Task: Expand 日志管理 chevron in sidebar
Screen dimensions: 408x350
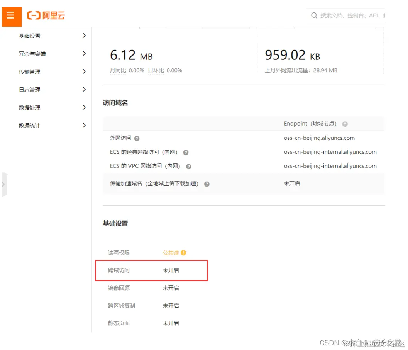Action: point(84,90)
